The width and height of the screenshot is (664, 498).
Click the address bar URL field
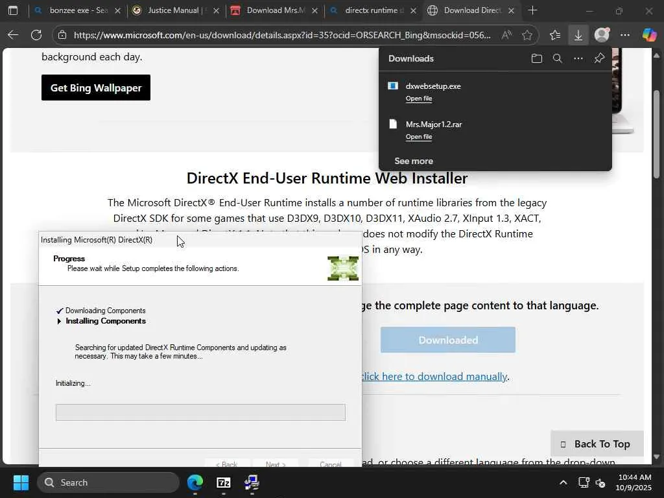pos(281,35)
